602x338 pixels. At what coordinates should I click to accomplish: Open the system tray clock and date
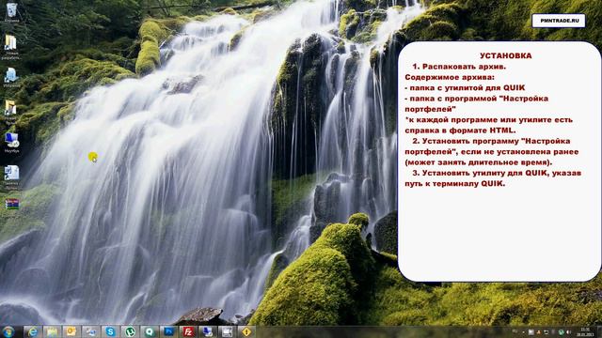pyautogui.click(x=585, y=331)
